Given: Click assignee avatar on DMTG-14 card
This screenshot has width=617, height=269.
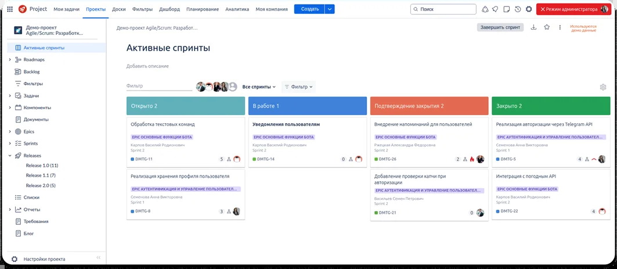Looking at the screenshot, I should [x=359, y=159].
